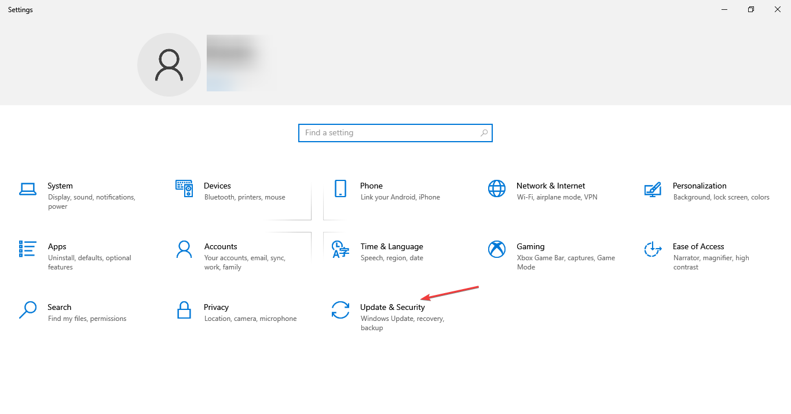
Task: Open the Network & Internet globe icon
Action: tap(497, 188)
